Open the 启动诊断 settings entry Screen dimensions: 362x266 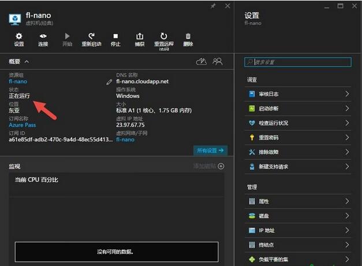pos(298,109)
